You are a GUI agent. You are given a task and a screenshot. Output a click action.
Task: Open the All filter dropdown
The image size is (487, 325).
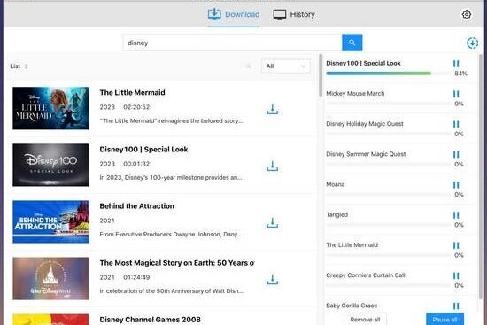286,66
